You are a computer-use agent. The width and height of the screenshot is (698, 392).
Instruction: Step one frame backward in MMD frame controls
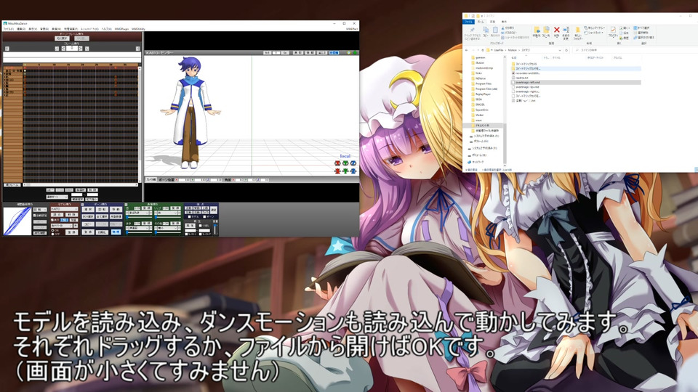tap(63, 49)
